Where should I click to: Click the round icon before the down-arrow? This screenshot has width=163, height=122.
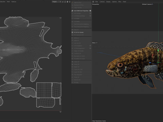68,2
